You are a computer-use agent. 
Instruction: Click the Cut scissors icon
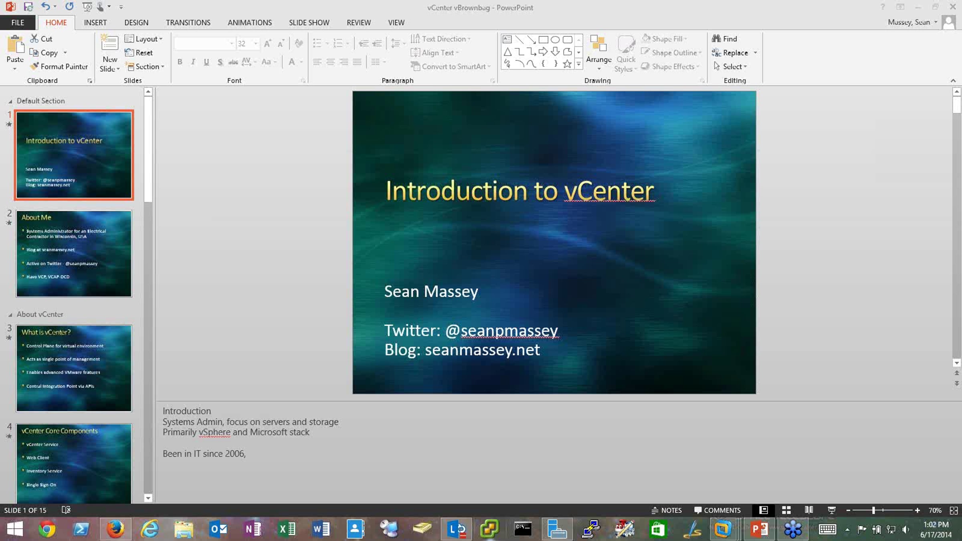pyautogui.click(x=35, y=39)
